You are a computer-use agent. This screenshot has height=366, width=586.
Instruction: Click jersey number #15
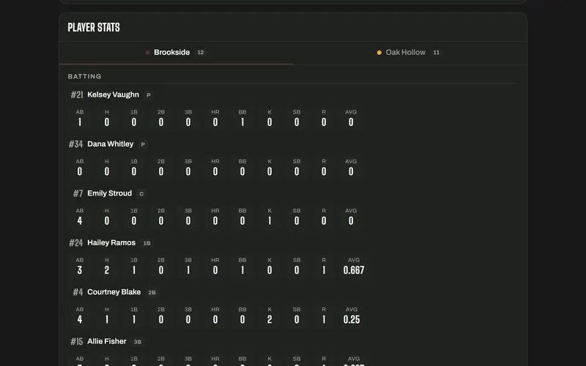tap(77, 341)
